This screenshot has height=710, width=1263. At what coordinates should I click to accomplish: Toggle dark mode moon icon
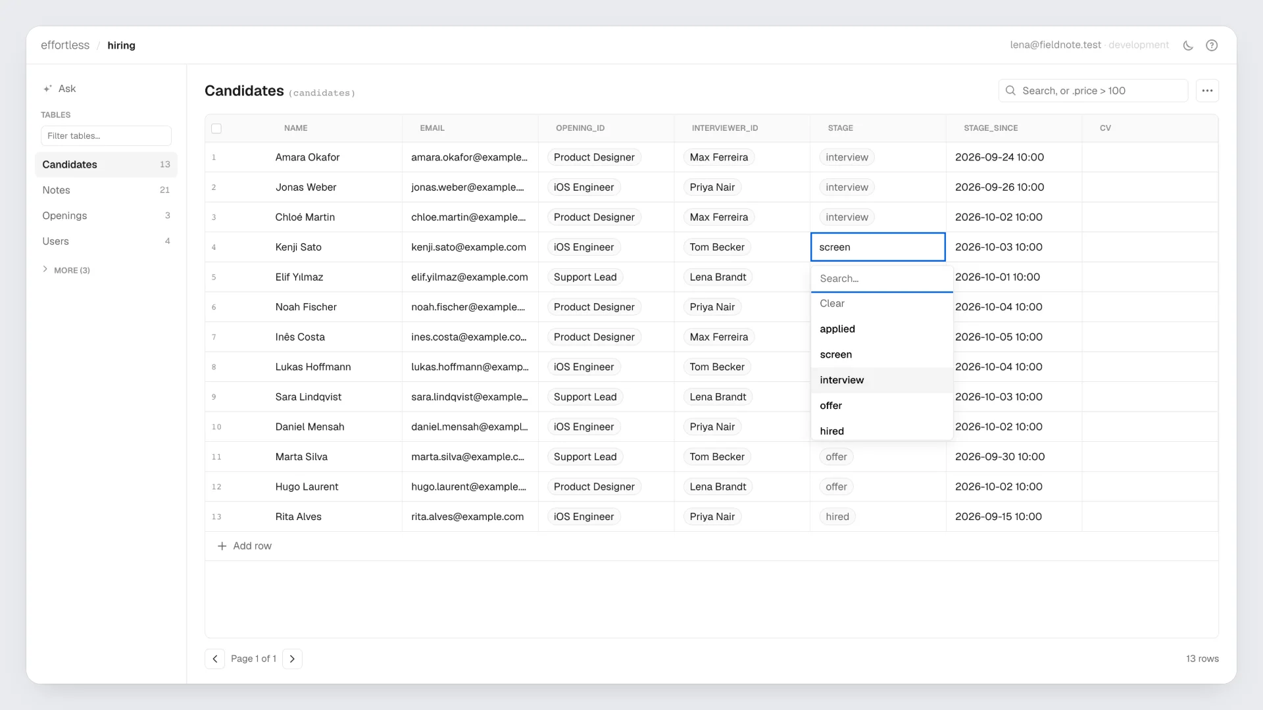coord(1188,45)
